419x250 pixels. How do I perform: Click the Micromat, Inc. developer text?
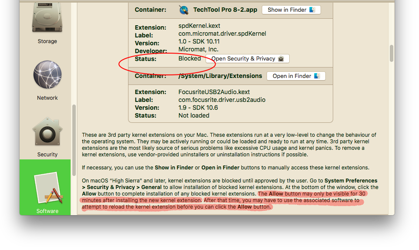click(198, 49)
